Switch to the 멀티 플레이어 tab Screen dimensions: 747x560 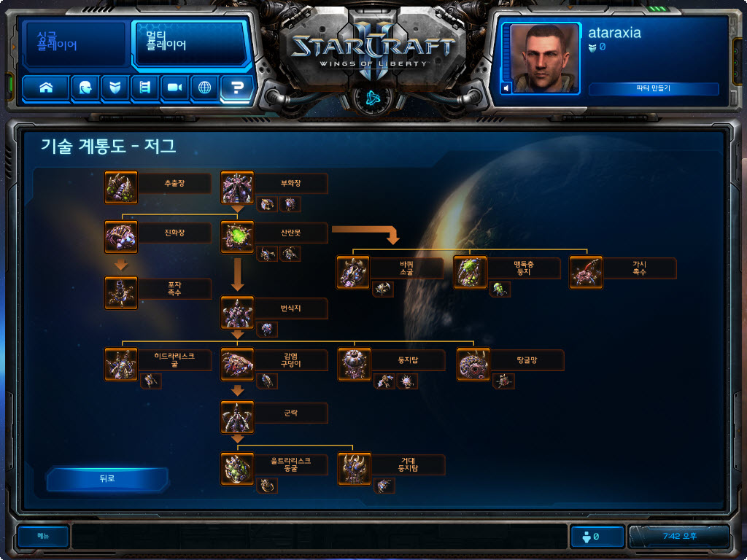[190, 44]
